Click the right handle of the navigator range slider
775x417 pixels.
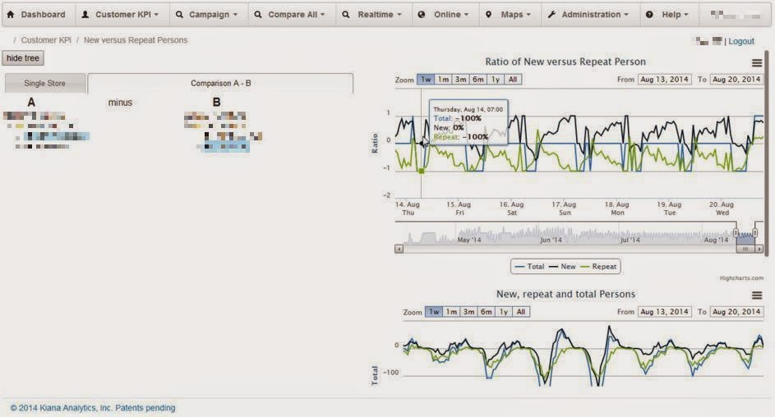[x=754, y=232]
